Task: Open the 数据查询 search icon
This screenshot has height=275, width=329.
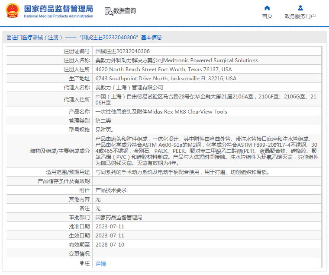Action: (x=109, y=11)
